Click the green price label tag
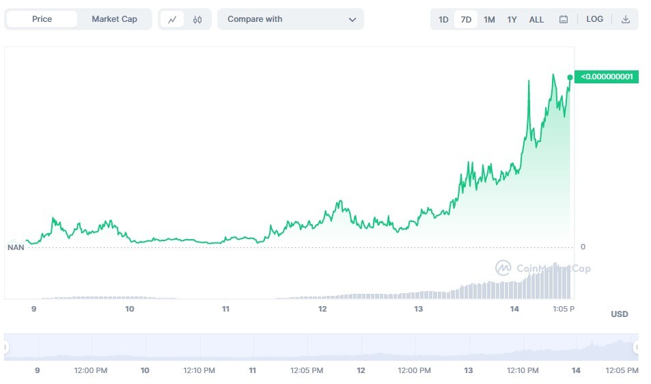Screen dimensions: 651x384 pyautogui.click(x=607, y=77)
